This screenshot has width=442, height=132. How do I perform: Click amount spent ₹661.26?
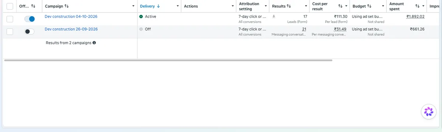pyautogui.click(x=417, y=29)
